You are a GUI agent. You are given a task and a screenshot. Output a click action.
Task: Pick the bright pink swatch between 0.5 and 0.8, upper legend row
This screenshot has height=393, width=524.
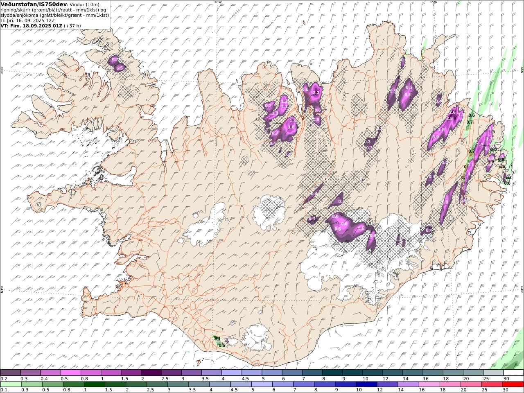70,373
